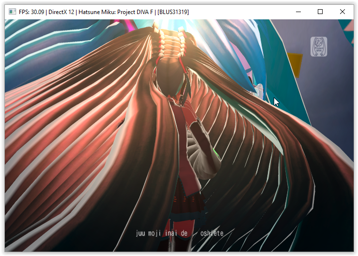The width and height of the screenshot is (358, 256).
Task: Click the emulator window icon in title bar
Action: pyautogui.click(x=12, y=12)
